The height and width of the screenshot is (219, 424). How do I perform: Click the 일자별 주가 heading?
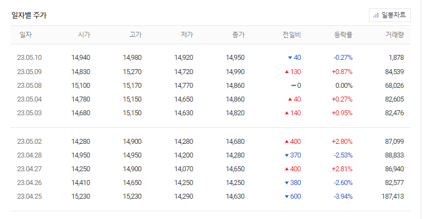tap(29, 15)
